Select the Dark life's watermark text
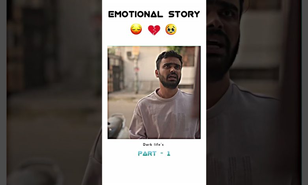The height and width of the screenshot is (185, 308). 153,144
